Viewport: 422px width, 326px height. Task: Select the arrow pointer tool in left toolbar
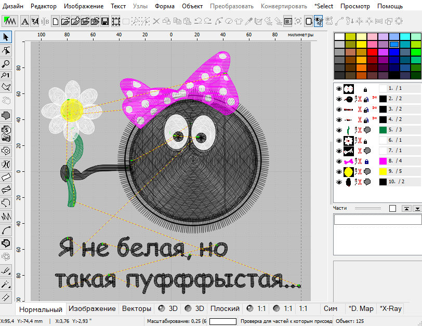tap(6, 37)
